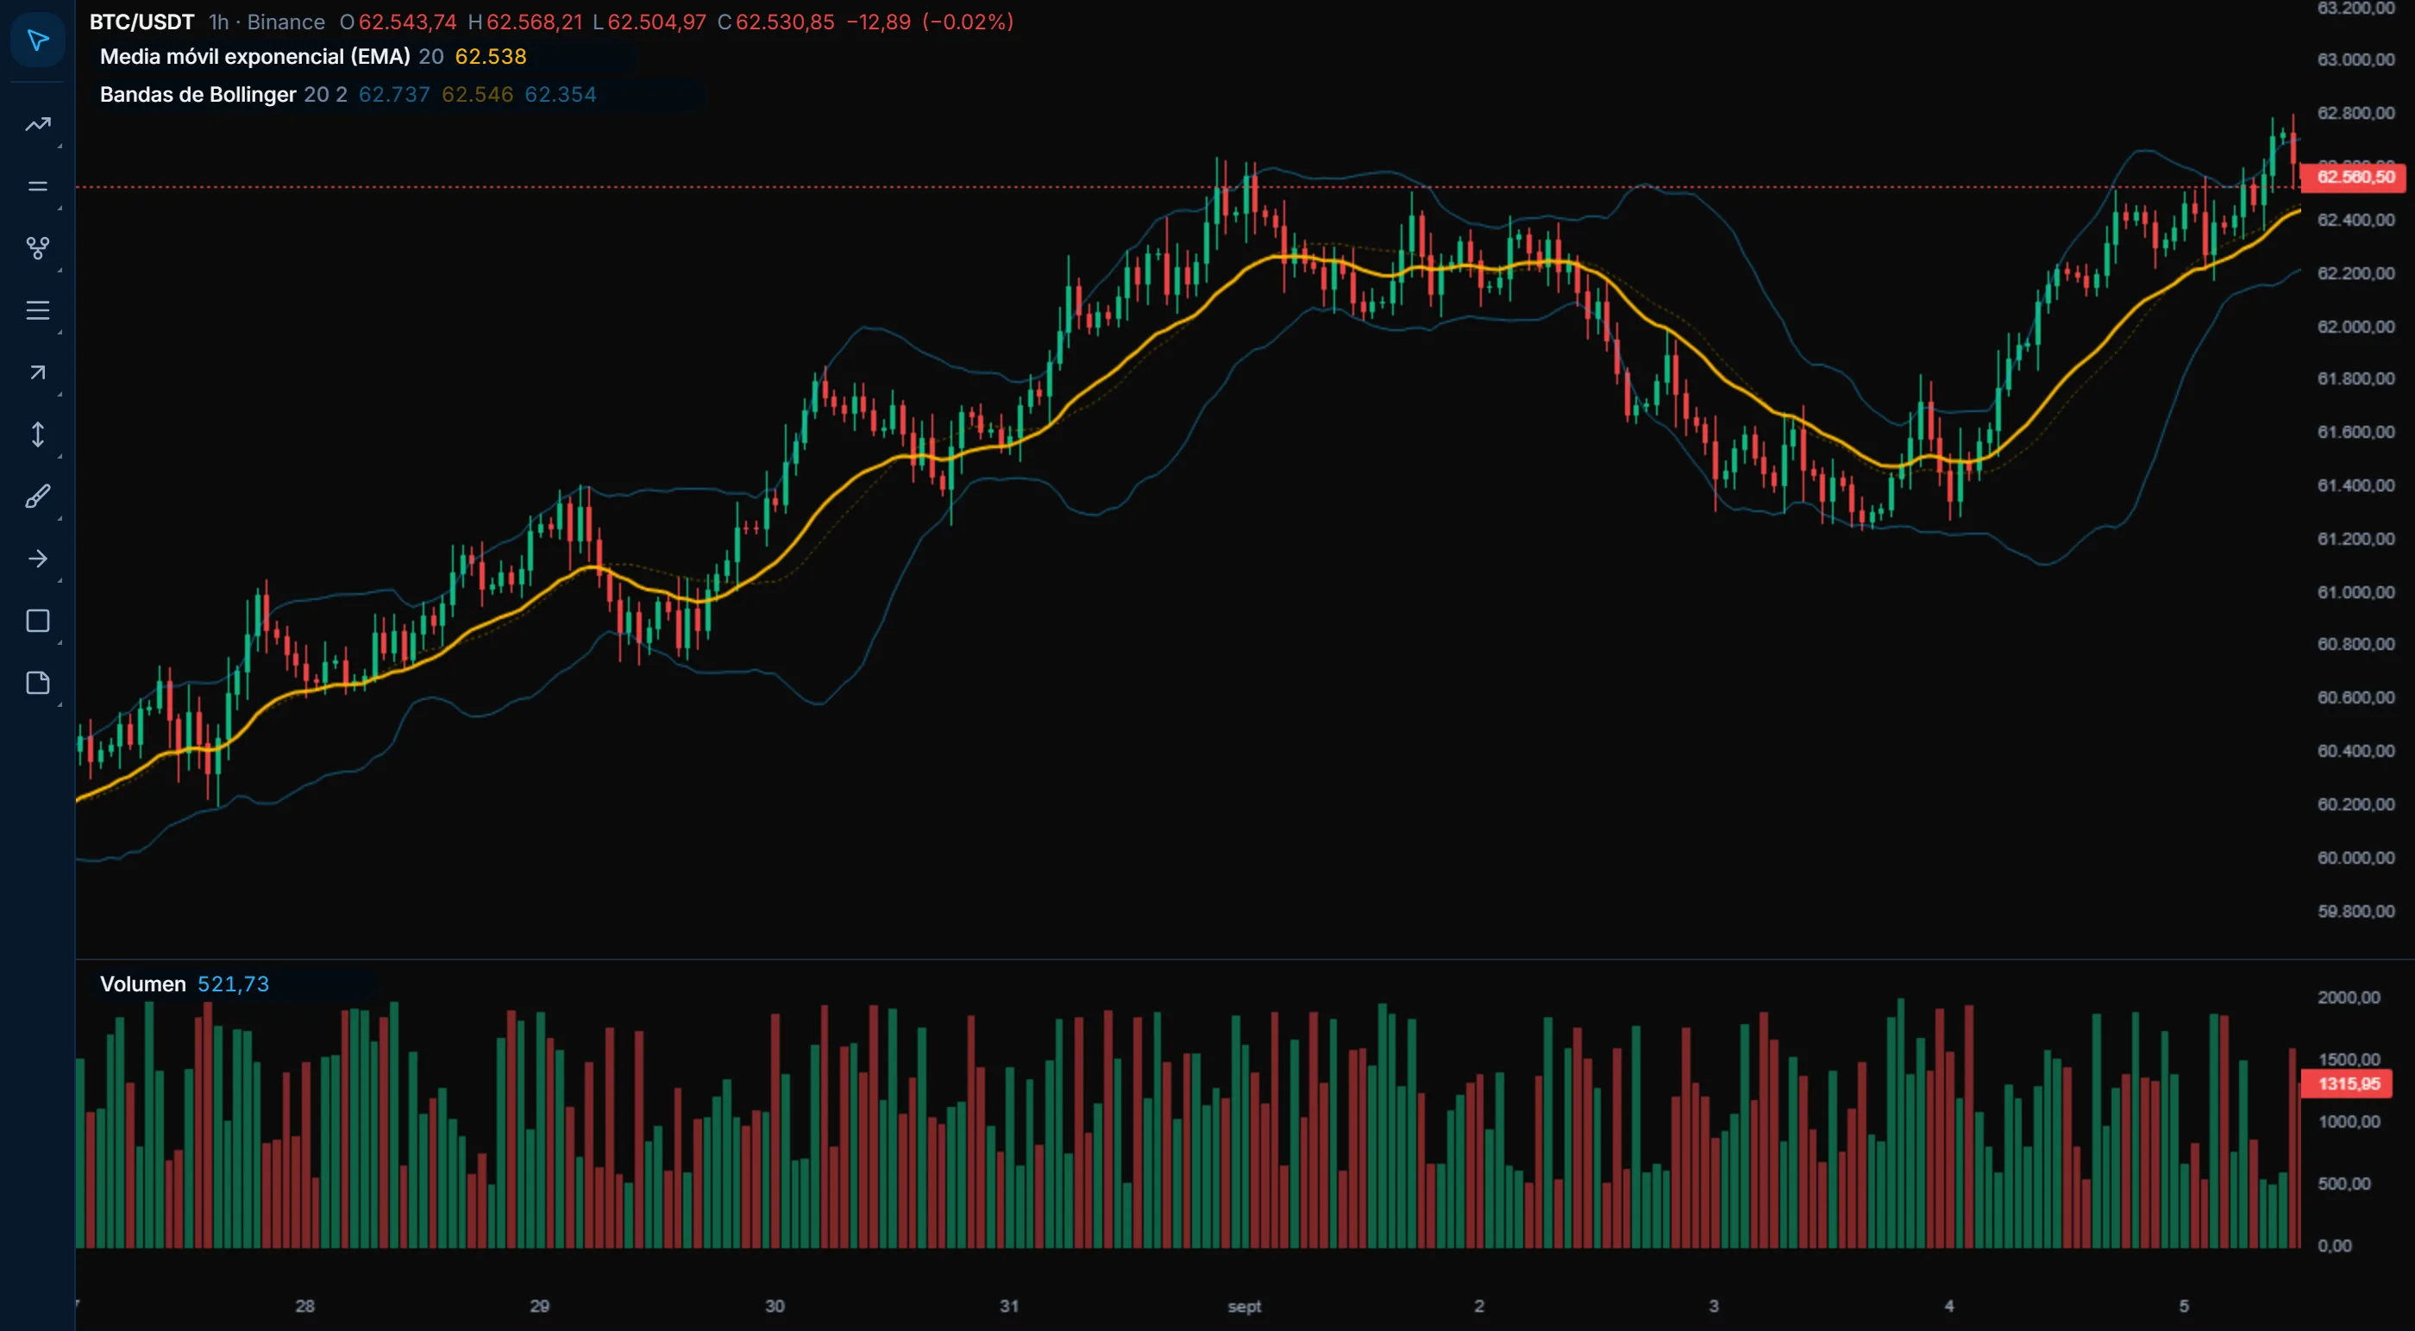Click the volume value tag 1315,95
This screenshot has height=1331, width=2415.
(2348, 1084)
